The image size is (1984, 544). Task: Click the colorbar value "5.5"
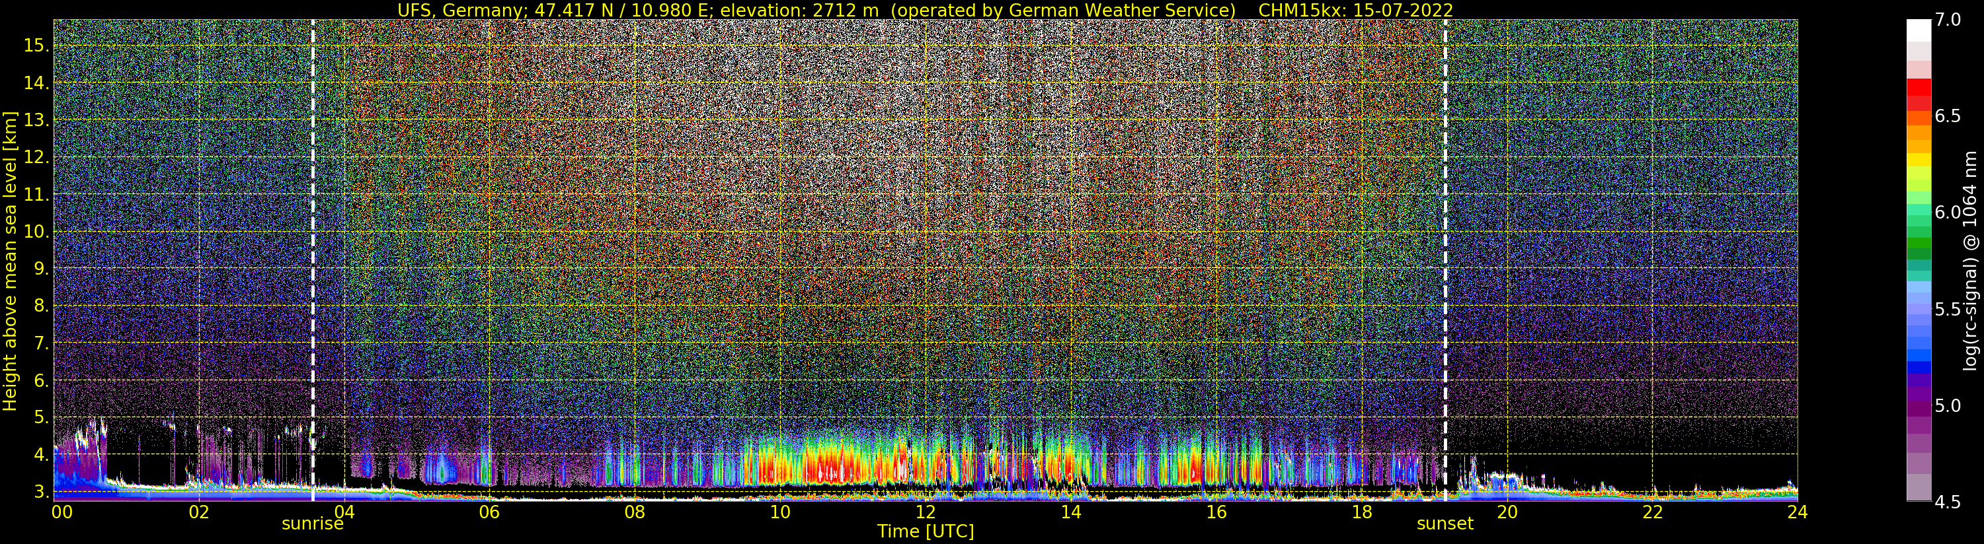pyautogui.click(x=1947, y=310)
